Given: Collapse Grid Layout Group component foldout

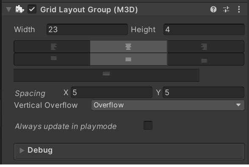Looking at the screenshot, I should [8, 10].
